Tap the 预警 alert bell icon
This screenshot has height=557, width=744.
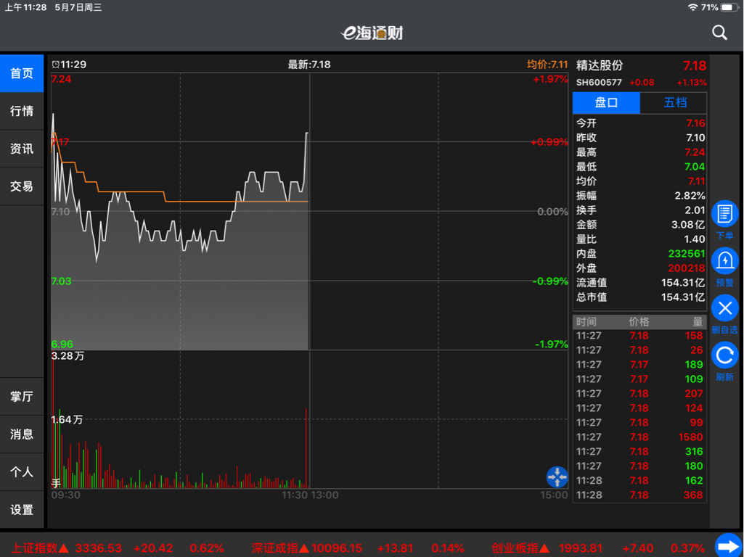coord(724,260)
